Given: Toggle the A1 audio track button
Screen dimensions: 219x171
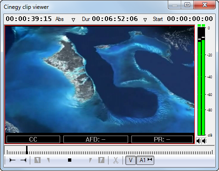Looking at the screenshot, I should click(x=145, y=160).
